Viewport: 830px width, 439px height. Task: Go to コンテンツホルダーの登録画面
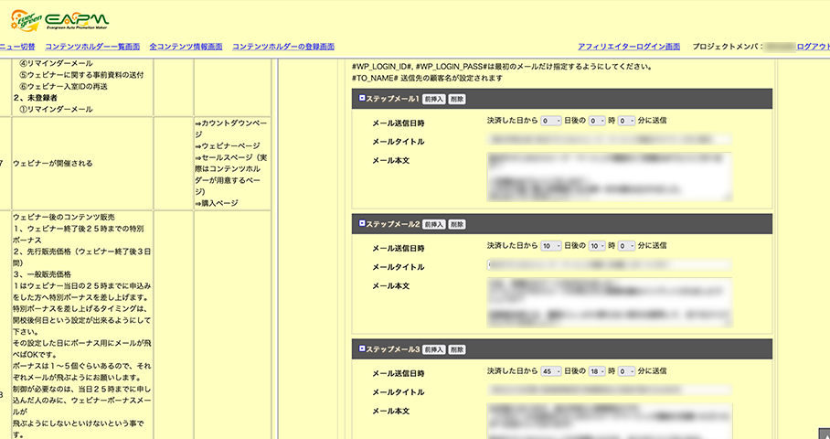point(283,47)
